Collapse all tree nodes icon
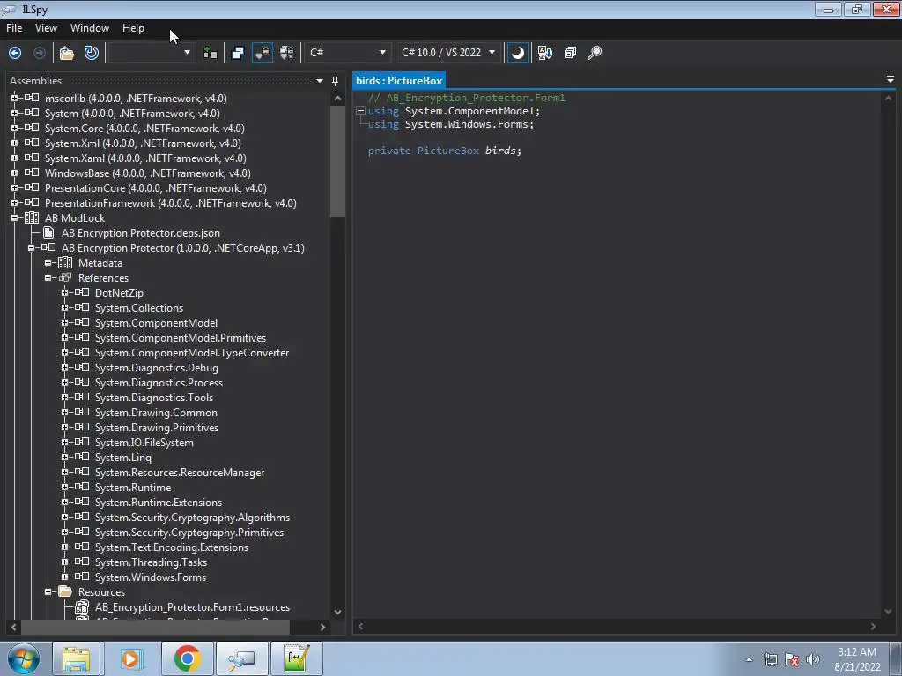 click(x=570, y=53)
